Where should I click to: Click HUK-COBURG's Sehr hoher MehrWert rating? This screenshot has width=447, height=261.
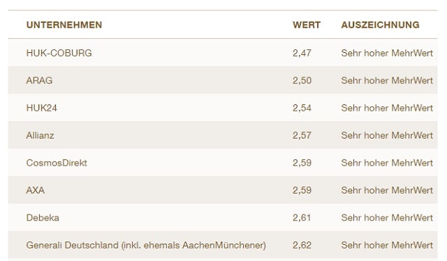tap(387, 53)
